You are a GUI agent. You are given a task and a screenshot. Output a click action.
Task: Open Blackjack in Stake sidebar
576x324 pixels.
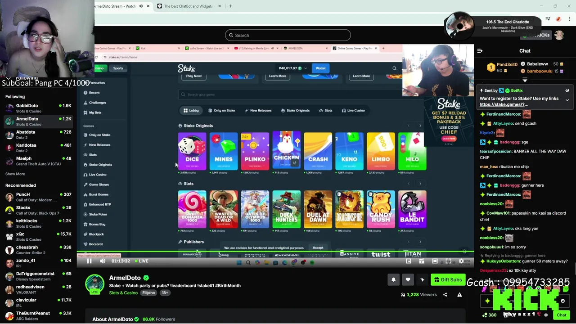tap(96, 234)
